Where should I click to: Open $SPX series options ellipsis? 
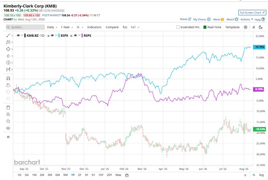point(56,35)
